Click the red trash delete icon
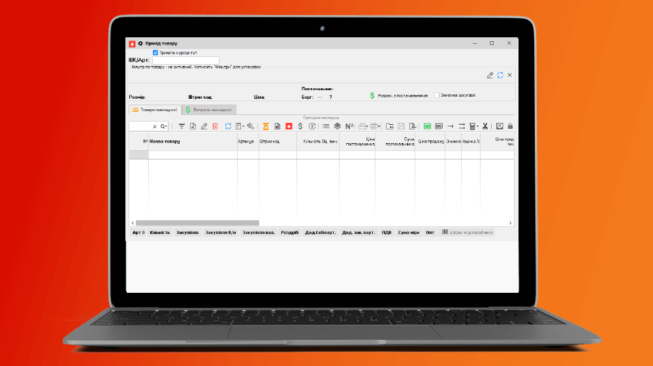Viewport: 653px width, 366px height. coord(215,126)
